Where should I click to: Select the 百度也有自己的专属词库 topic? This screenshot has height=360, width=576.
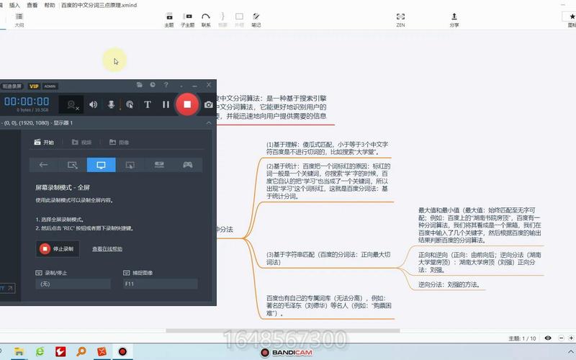click(329, 305)
